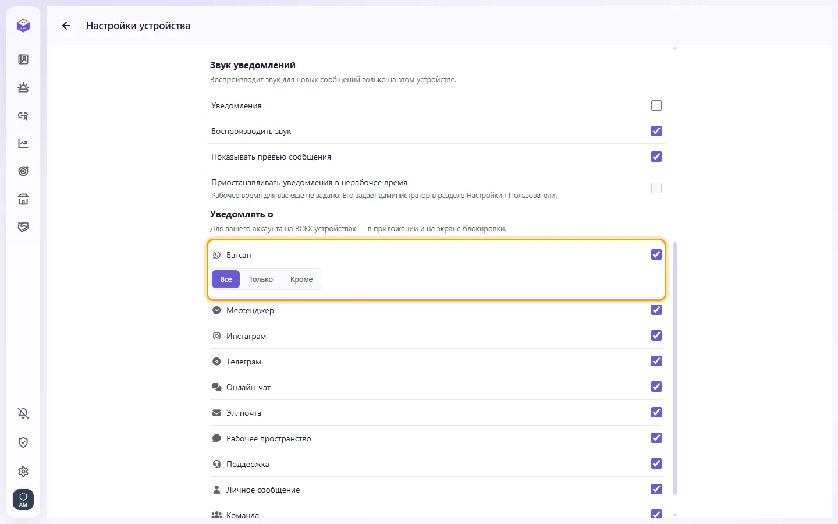Toggle the Рабочее пространство checkbox
Screen dimensions: 838x524
click(x=656, y=438)
